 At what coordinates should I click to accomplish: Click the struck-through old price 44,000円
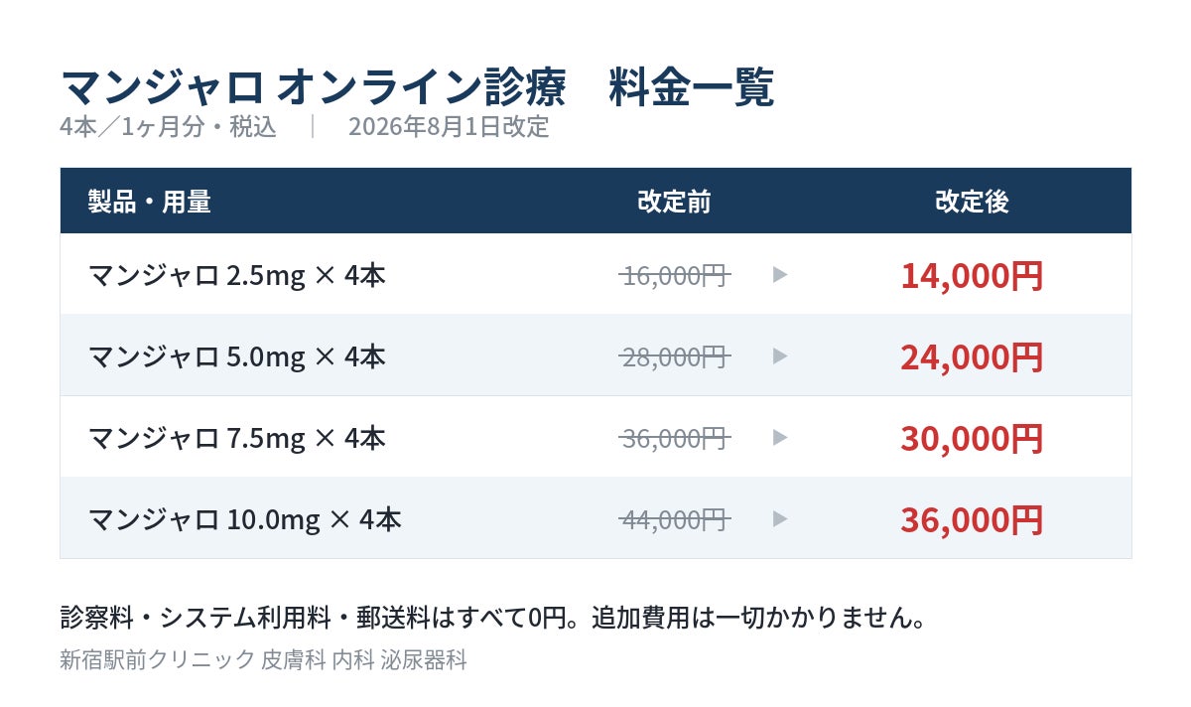point(675,519)
